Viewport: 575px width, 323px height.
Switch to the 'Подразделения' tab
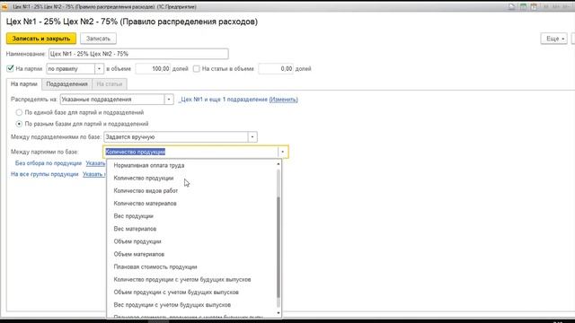point(66,83)
